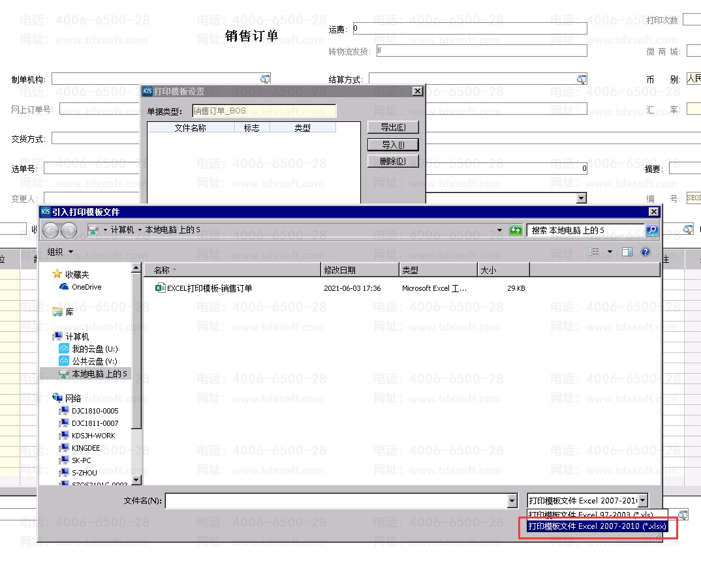Open the 组织 dropdown menu
701x570 pixels.
point(60,252)
